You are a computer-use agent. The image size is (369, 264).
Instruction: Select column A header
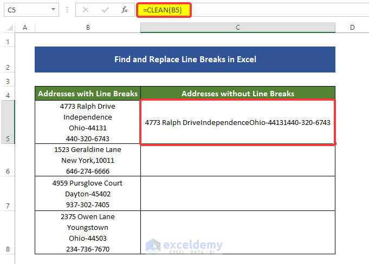click(x=25, y=28)
